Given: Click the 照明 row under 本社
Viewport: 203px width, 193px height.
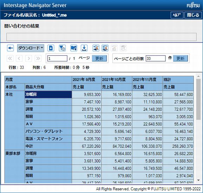Looking at the screenshot, I should [48, 117].
